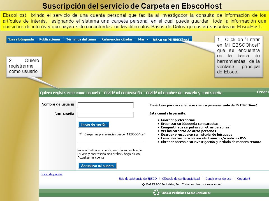Select Términos del tema menu item
The height and width of the screenshot is (201, 269).
tap(81, 39)
